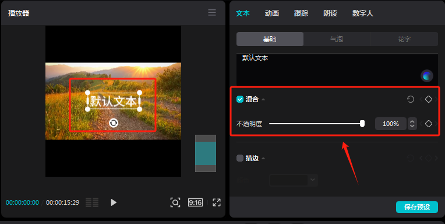Click the rotate handle below the text box
The width and height of the screenshot is (445, 224).
(114, 123)
